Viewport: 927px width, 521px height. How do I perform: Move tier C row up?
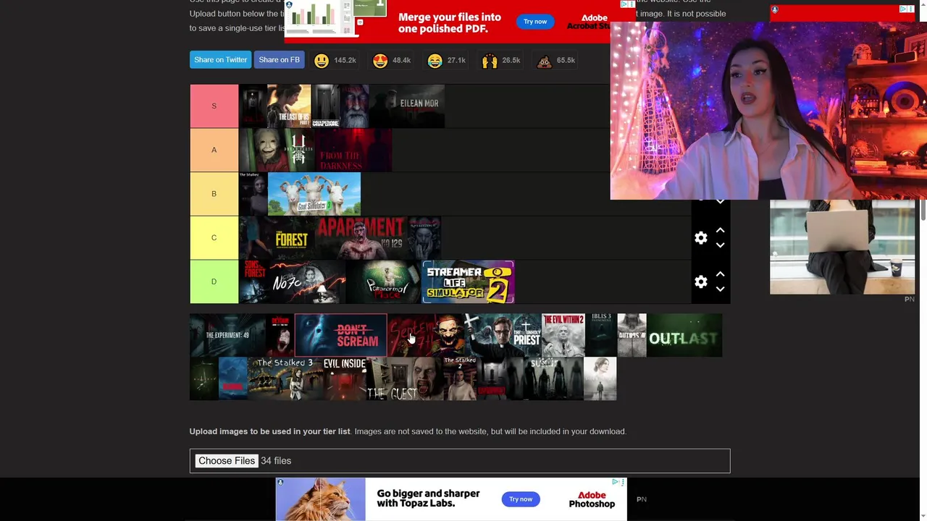tap(720, 230)
